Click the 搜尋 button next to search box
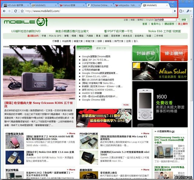This screenshot has width=194, height=180. coord(182,20)
